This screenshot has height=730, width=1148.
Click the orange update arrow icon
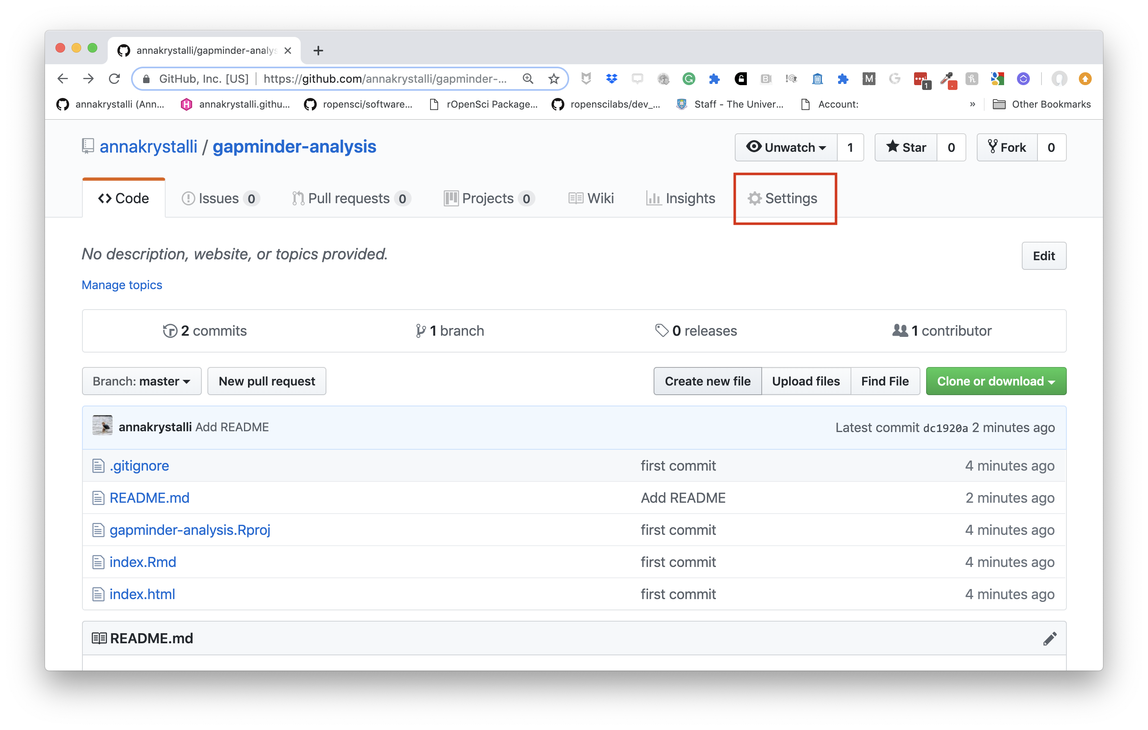click(x=1085, y=79)
